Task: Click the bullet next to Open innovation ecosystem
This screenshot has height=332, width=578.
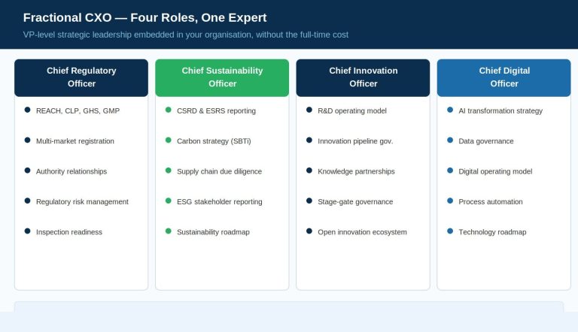Action: tap(309, 231)
